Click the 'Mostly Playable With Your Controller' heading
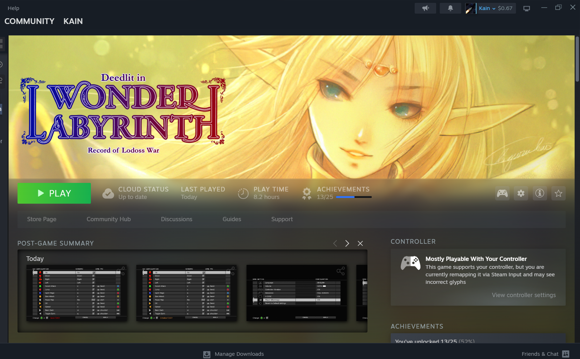The image size is (580, 359). tap(476, 259)
